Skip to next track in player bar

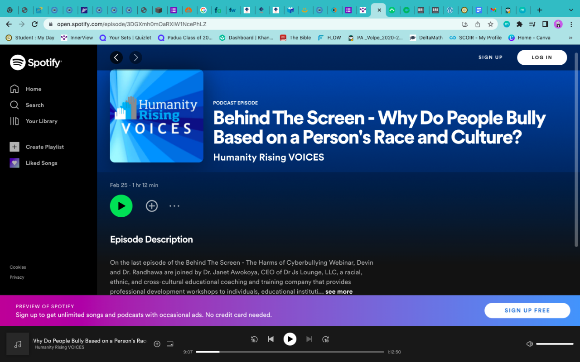(x=309, y=339)
